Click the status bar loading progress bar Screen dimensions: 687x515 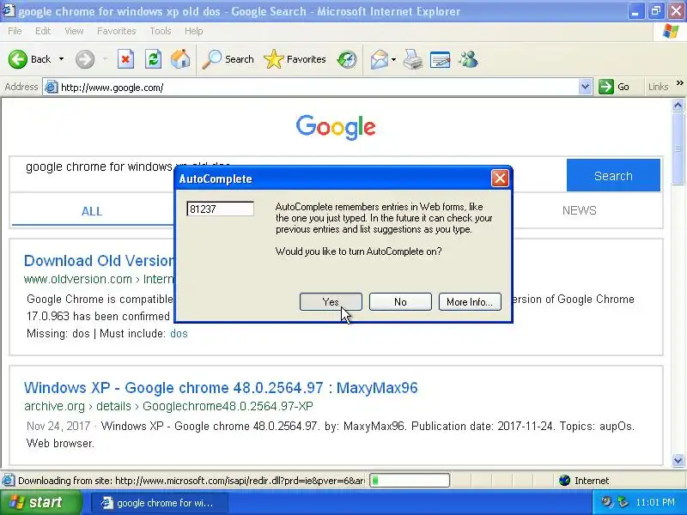pyautogui.click(x=410, y=481)
